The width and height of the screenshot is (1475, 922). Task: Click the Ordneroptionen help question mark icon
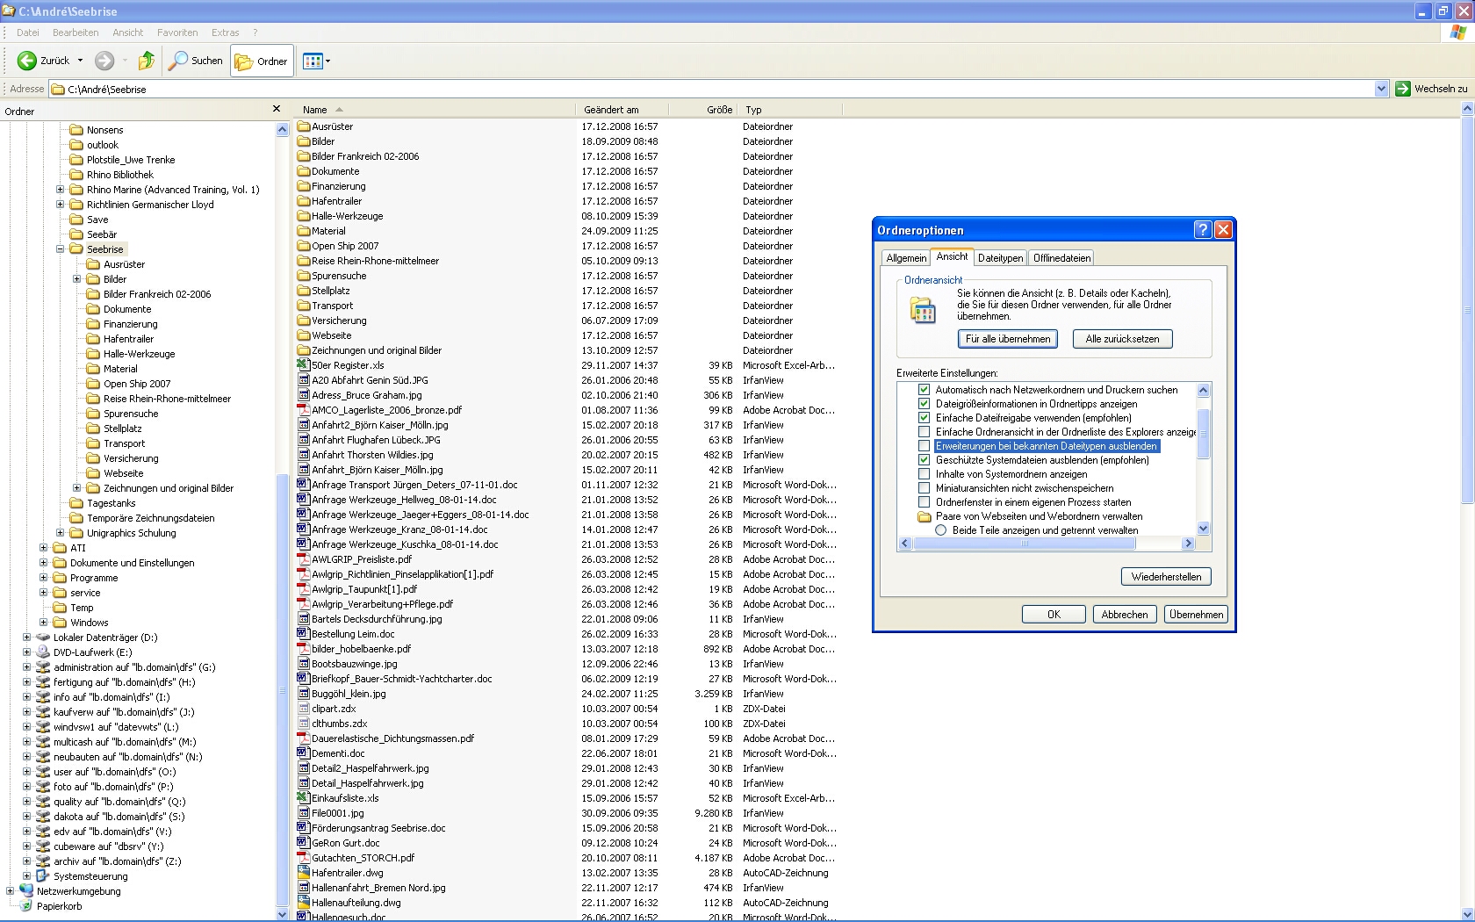click(1202, 230)
